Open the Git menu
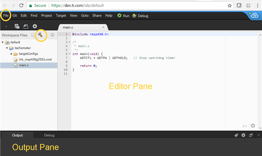262x156 pixels. (15, 16)
